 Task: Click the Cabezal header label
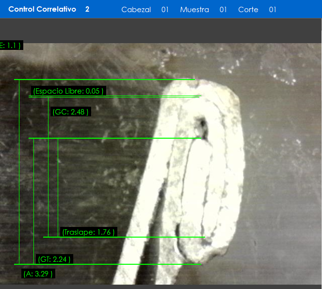[x=136, y=10]
